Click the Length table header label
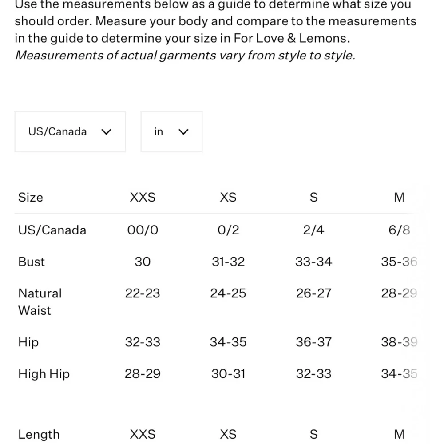 tap(39, 434)
